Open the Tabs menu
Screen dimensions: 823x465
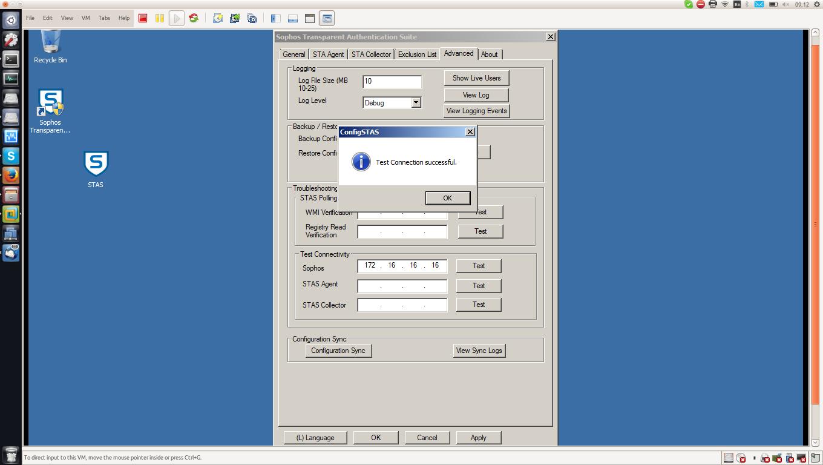(104, 18)
